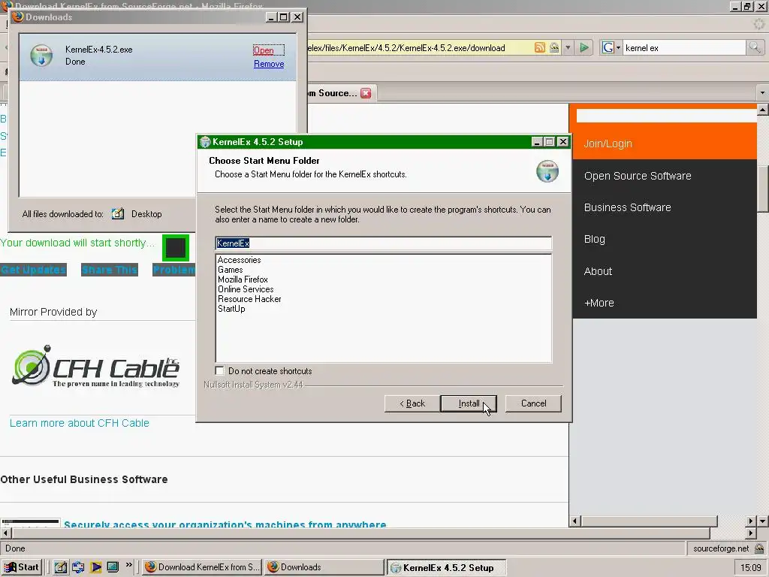Select StartUp in the folder list
The image size is (769, 577).
[231, 309]
